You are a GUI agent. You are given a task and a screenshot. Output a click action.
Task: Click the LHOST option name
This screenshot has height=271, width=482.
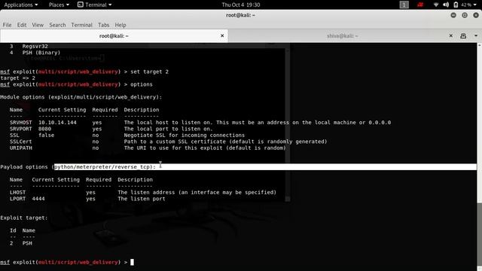point(17,192)
